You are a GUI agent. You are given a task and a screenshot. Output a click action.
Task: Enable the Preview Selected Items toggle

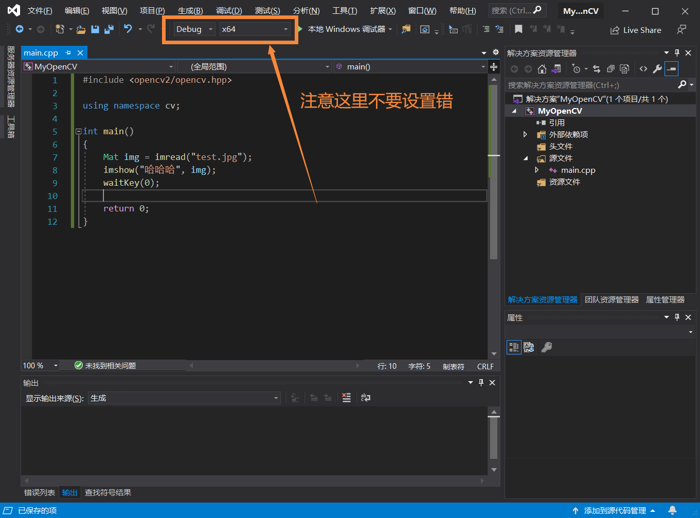671,69
